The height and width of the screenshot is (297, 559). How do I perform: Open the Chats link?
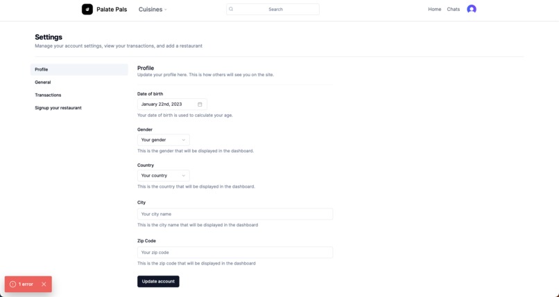click(453, 9)
